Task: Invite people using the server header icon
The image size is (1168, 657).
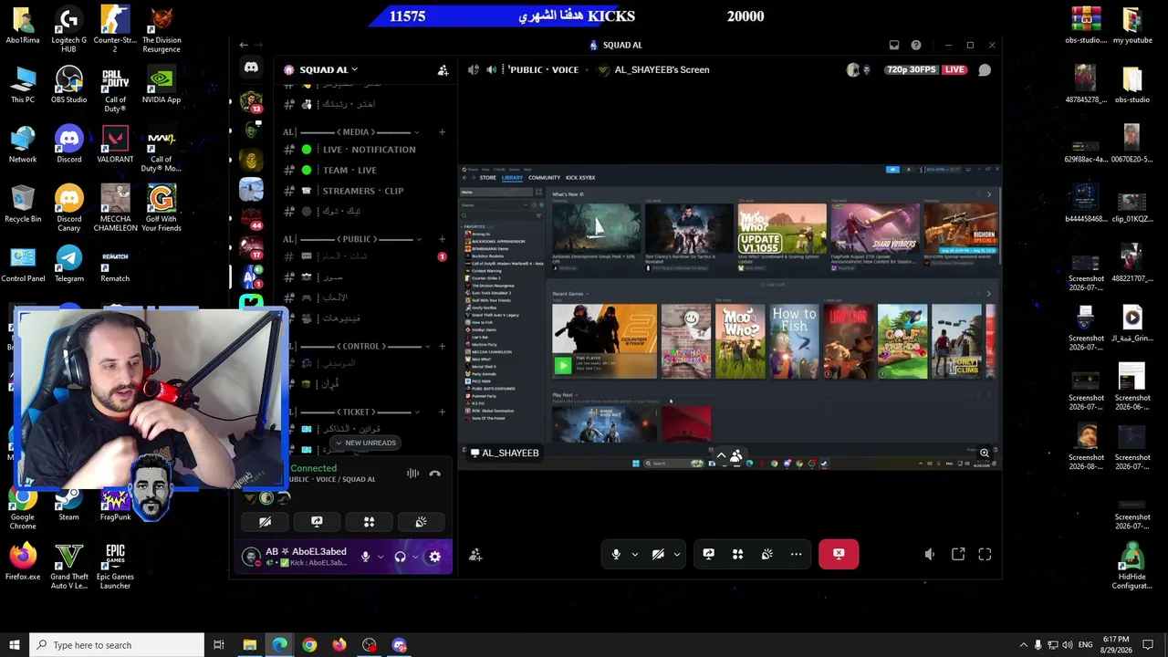Action: (x=443, y=70)
